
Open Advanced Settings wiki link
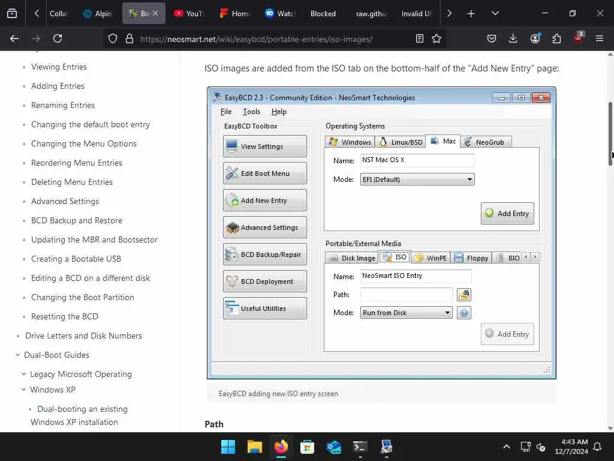point(65,202)
